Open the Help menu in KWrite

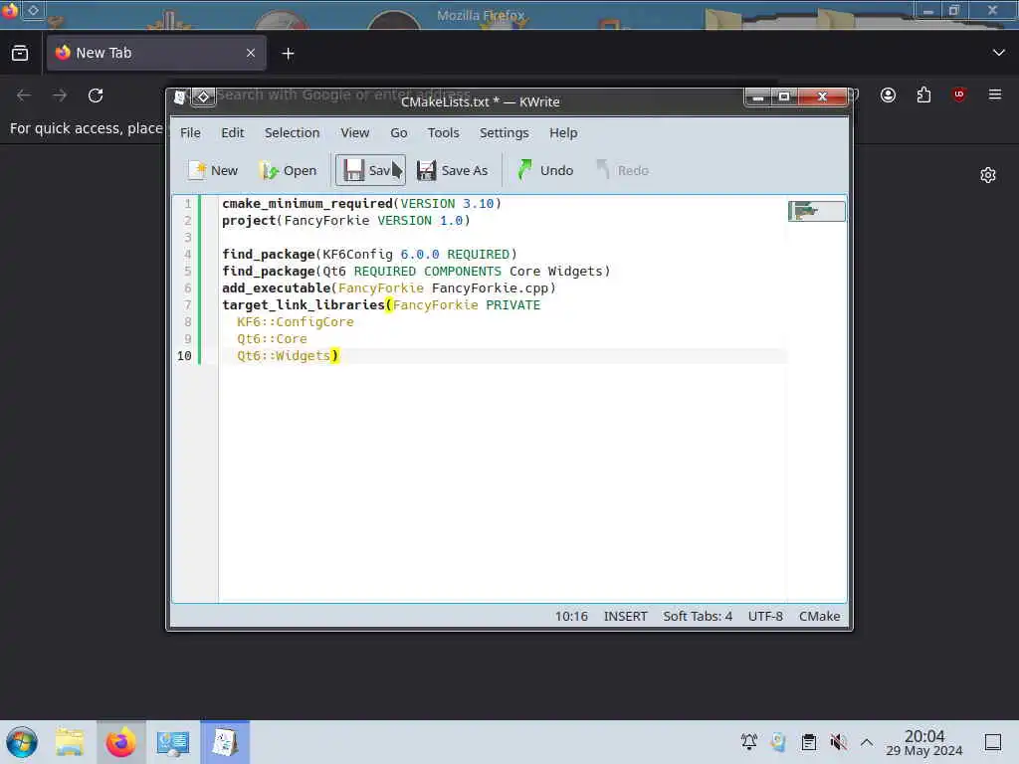pos(563,132)
